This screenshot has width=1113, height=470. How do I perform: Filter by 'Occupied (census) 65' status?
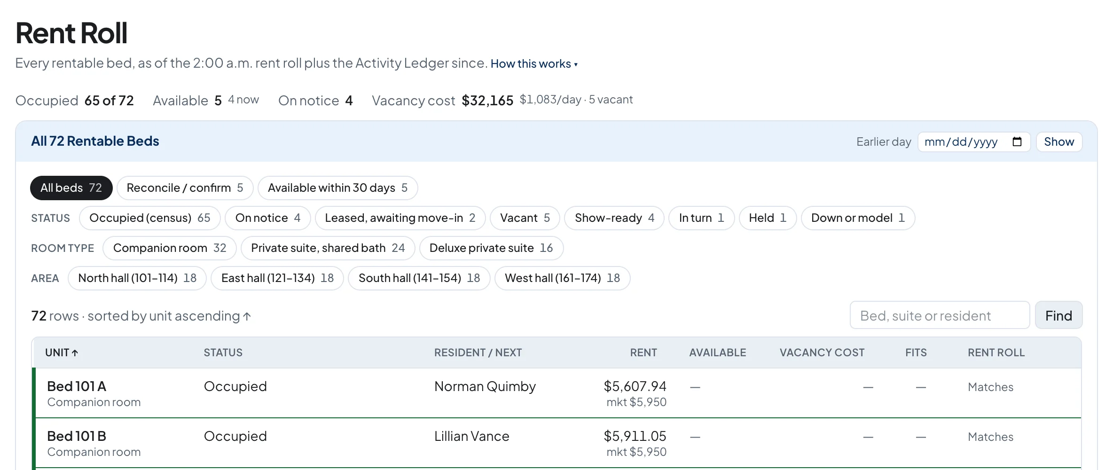point(149,218)
